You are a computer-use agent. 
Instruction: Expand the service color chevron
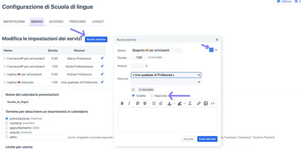point(216,50)
